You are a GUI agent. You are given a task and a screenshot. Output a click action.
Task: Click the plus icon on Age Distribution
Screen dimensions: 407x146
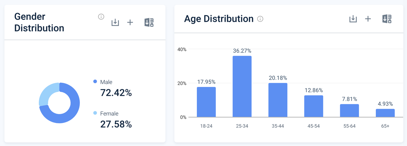368,19
